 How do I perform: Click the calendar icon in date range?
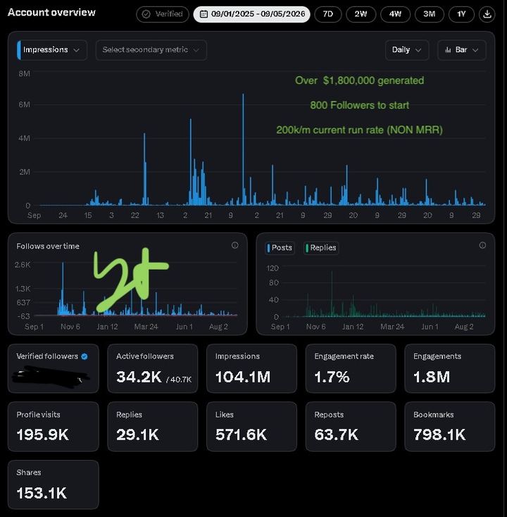point(204,14)
